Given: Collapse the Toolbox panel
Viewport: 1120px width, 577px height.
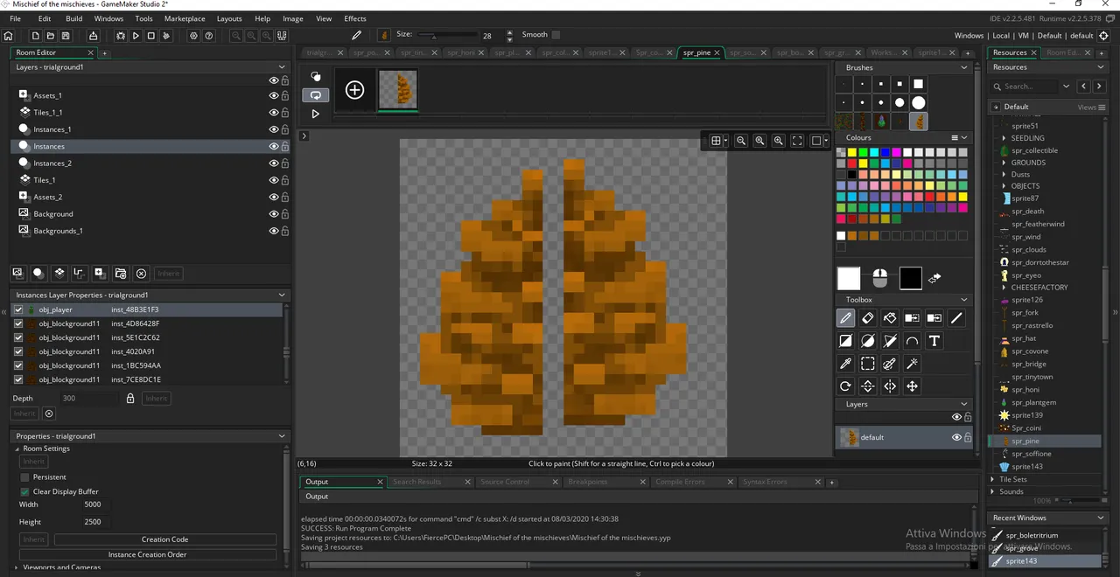Looking at the screenshot, I should click(x=964, y=300).
